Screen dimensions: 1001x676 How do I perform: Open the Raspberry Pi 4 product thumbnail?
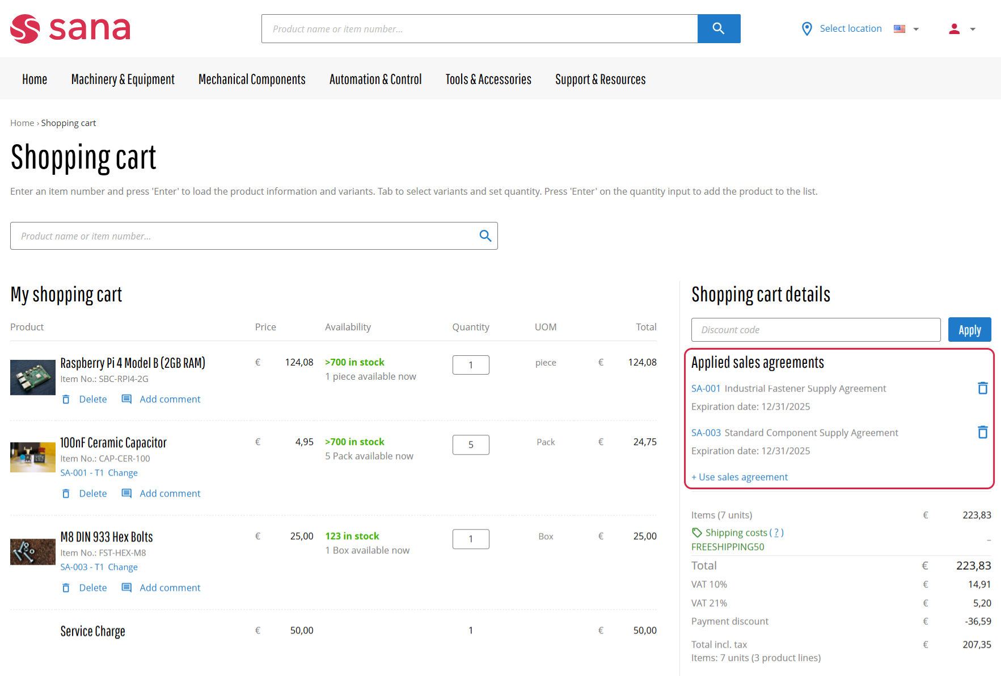[x=33, y=377]
